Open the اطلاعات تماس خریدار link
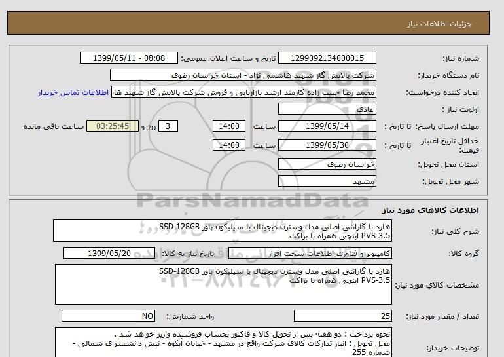 pos(72,92)
